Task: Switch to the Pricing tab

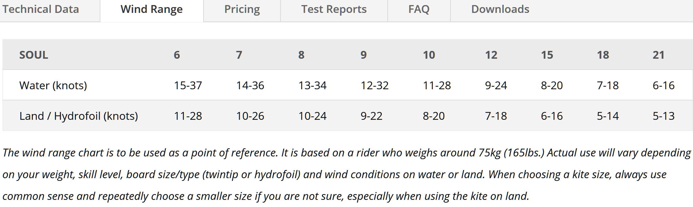Action: pyautogui.click(x=242, y=9)
